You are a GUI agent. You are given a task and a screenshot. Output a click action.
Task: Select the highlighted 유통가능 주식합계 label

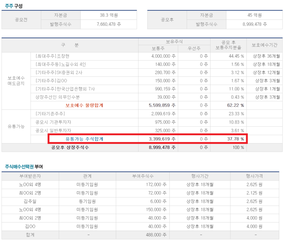click(x=84, y=139)
